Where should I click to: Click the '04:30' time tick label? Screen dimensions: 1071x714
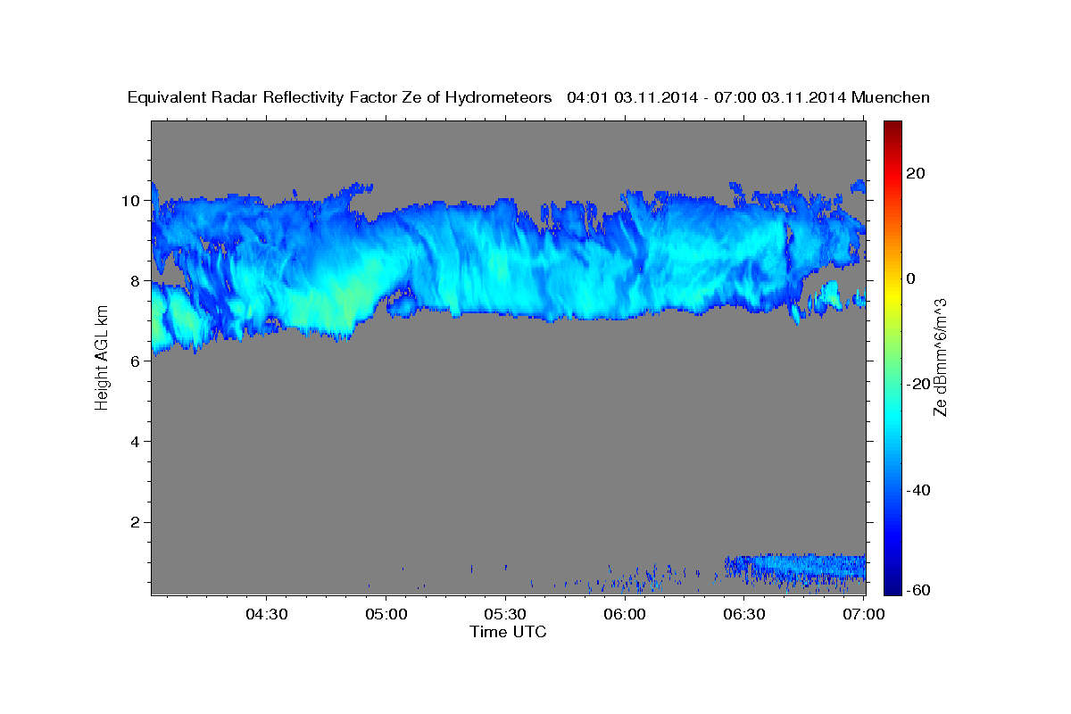[x=267, y=614]
